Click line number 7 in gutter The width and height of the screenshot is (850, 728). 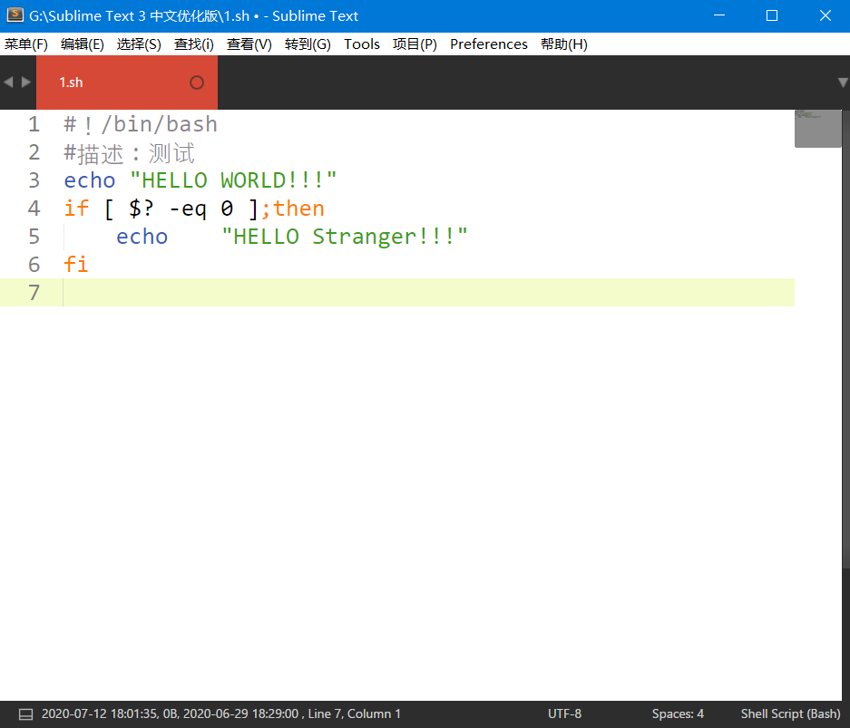click(x=34, y=293)
